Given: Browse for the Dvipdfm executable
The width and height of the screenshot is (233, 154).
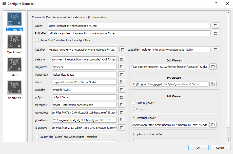Looking at the screenshot, I should coord(122,90).
